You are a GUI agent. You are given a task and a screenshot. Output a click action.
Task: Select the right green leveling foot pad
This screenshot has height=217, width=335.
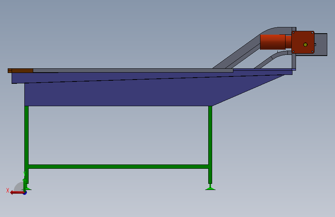[210, 188]
